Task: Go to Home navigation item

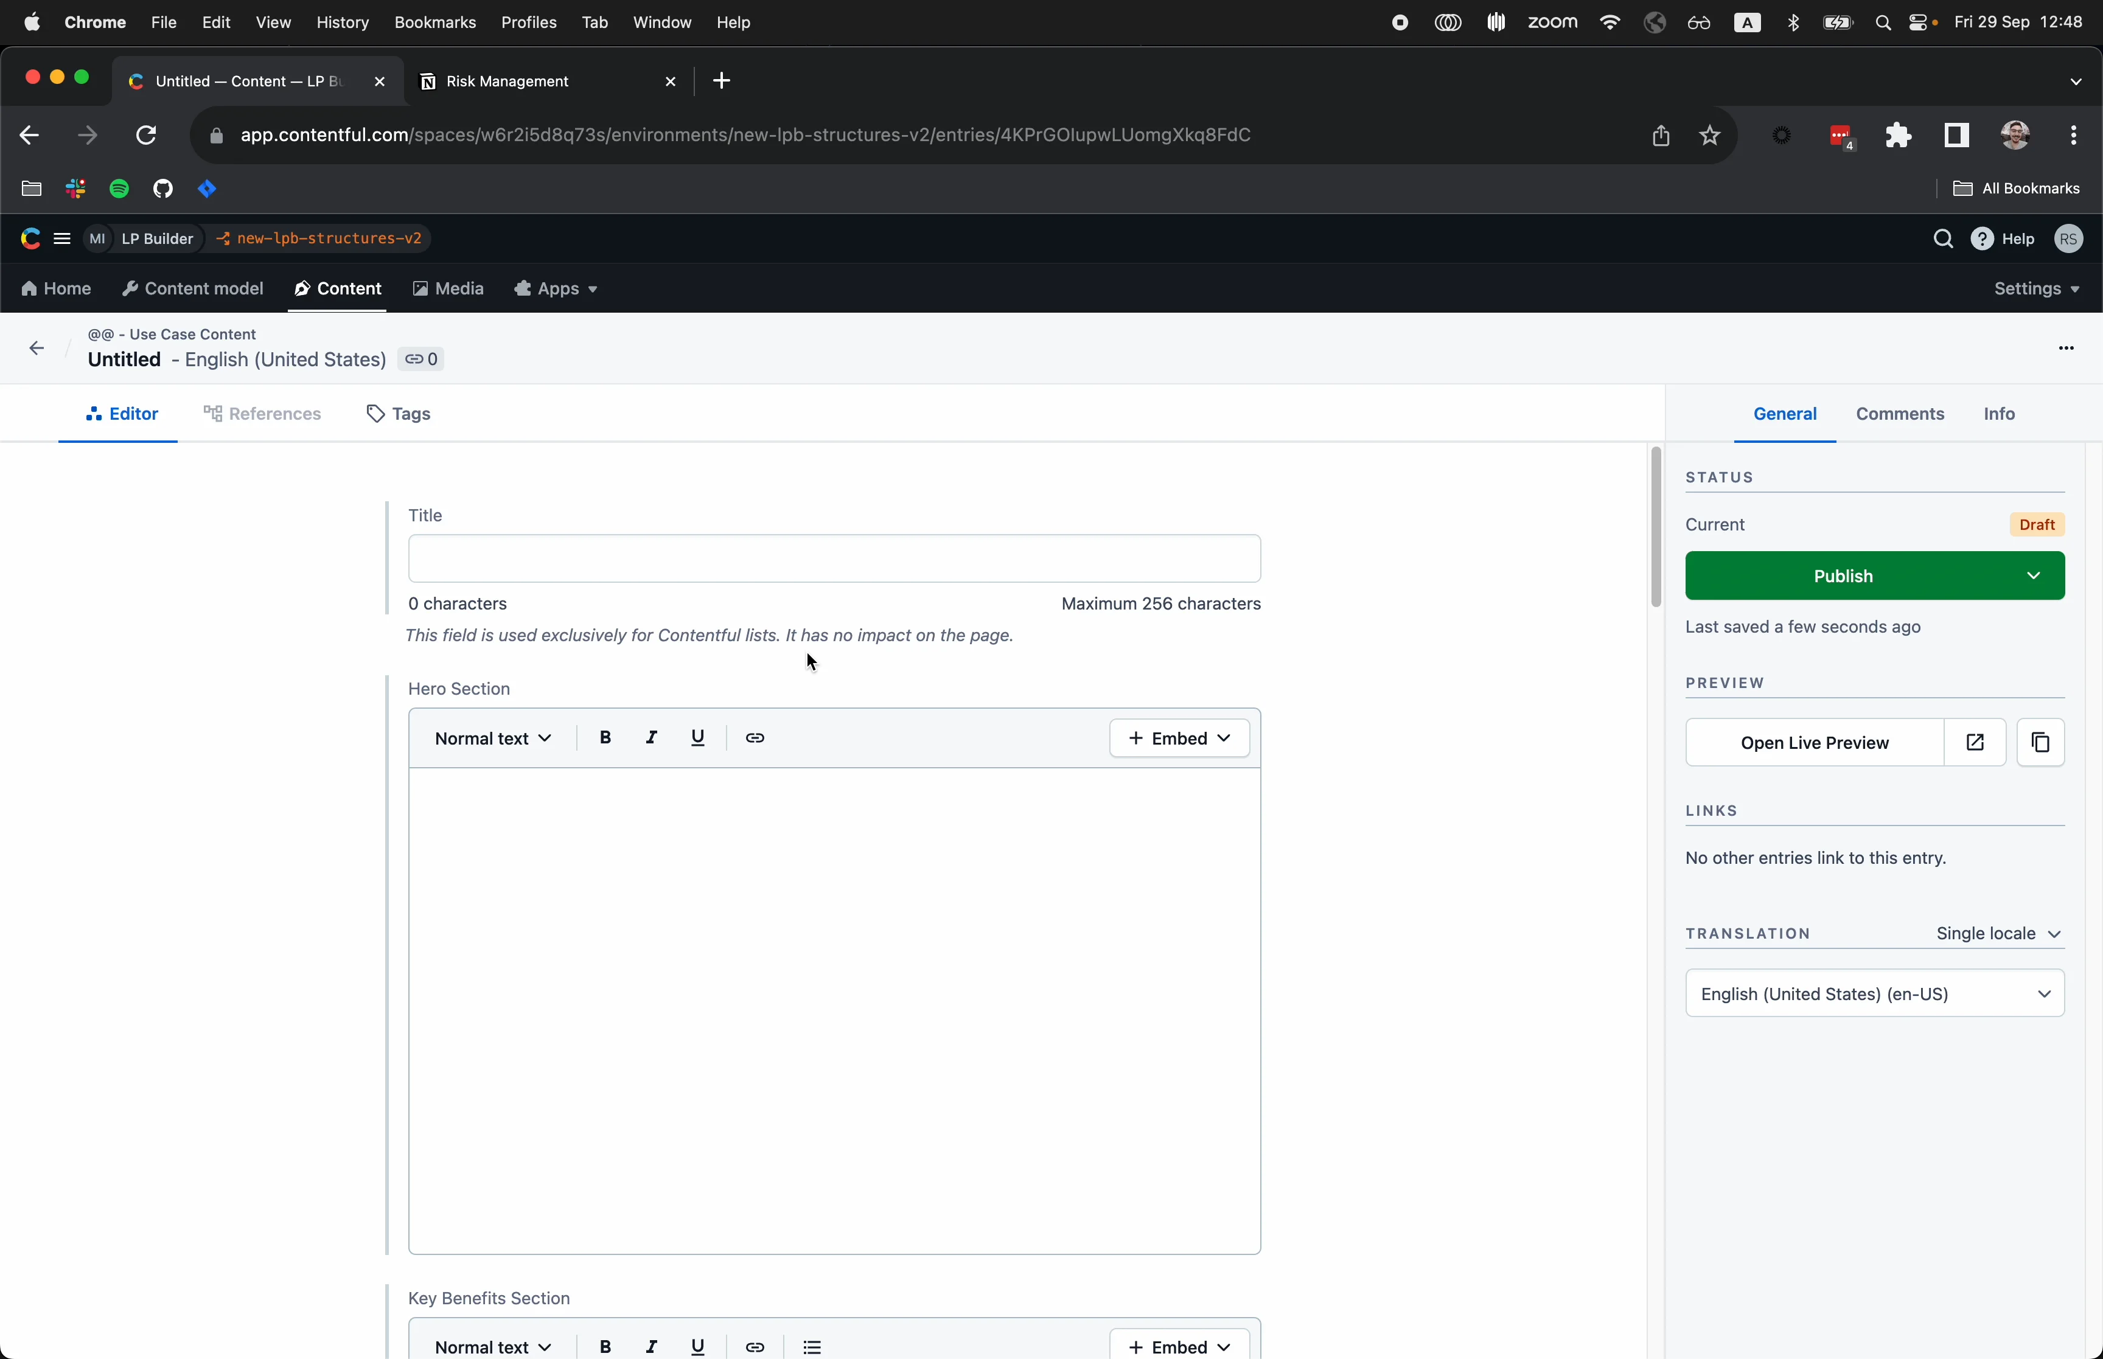Action: [55, 290]
